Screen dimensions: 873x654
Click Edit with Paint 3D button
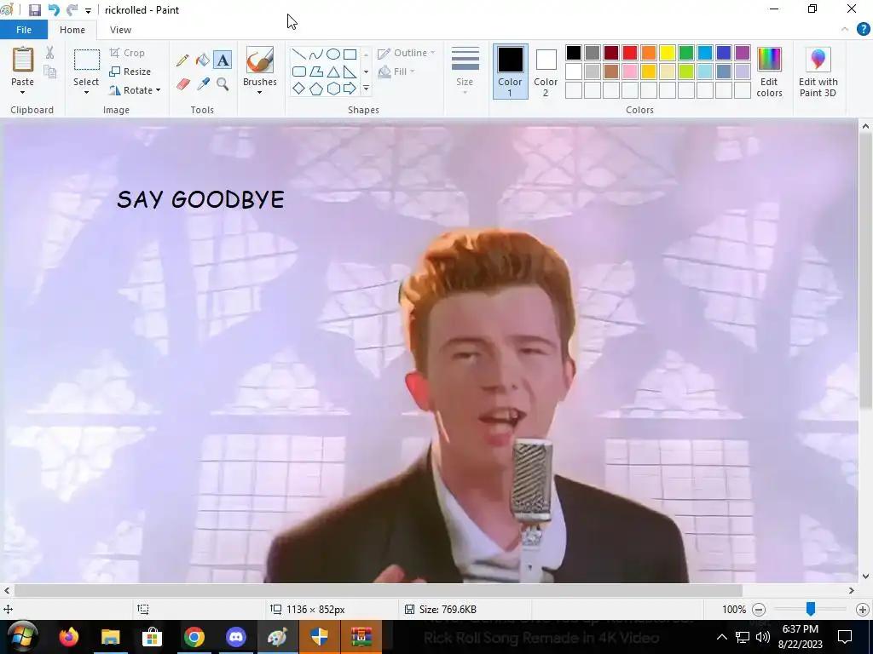(x=818, y=72)
